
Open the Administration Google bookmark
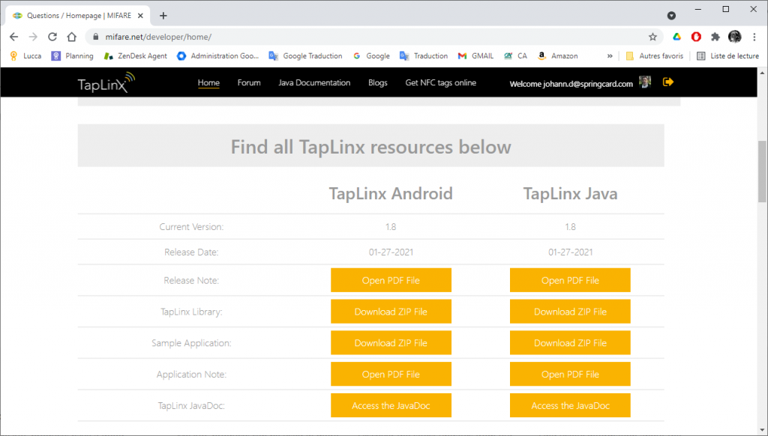(x=218, y=55)
